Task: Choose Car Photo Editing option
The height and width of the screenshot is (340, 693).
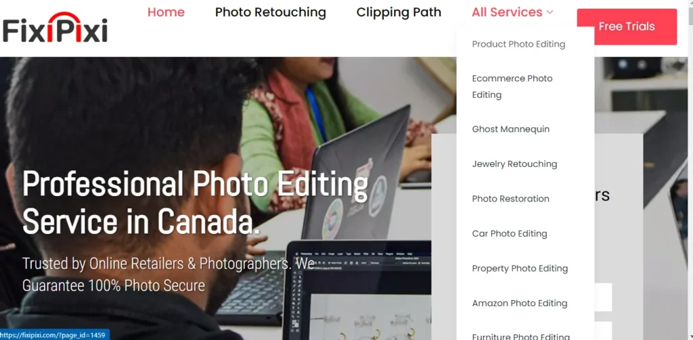Action: click(x=509, y=234)
